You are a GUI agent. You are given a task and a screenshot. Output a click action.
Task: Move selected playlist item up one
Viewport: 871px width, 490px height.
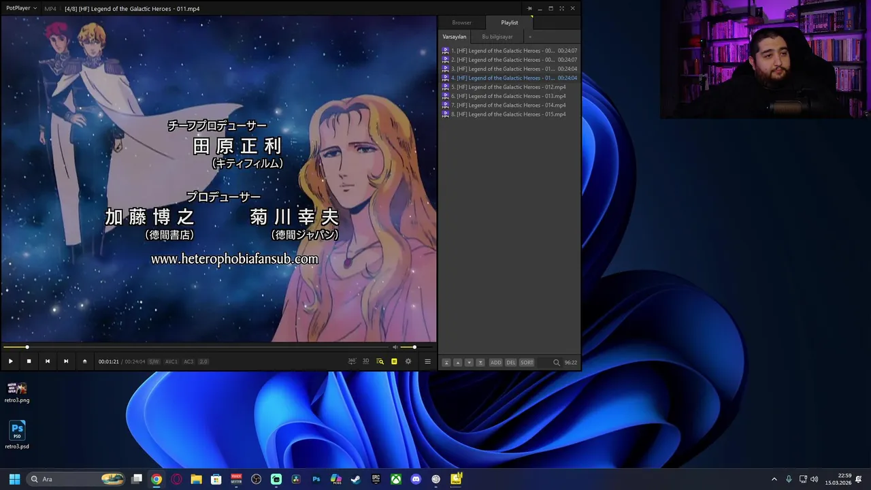tap(457, 363)
